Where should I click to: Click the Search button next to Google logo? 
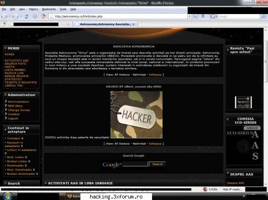[x=157, y=164]
